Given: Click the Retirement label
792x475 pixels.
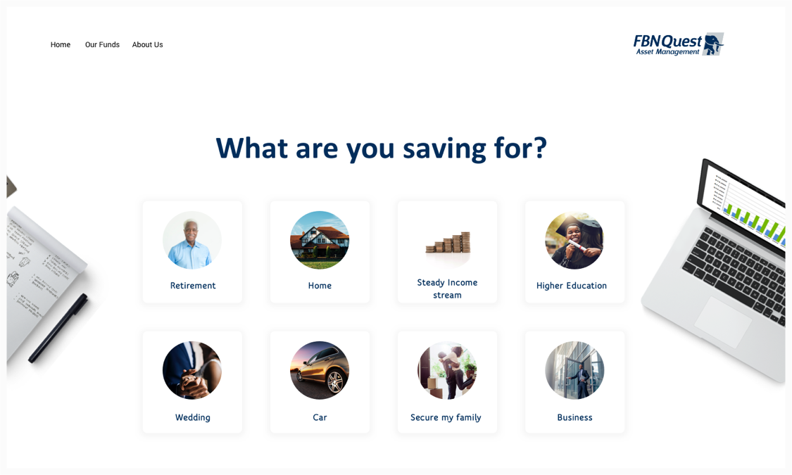Looking at the screenshot, I should 193,286.
